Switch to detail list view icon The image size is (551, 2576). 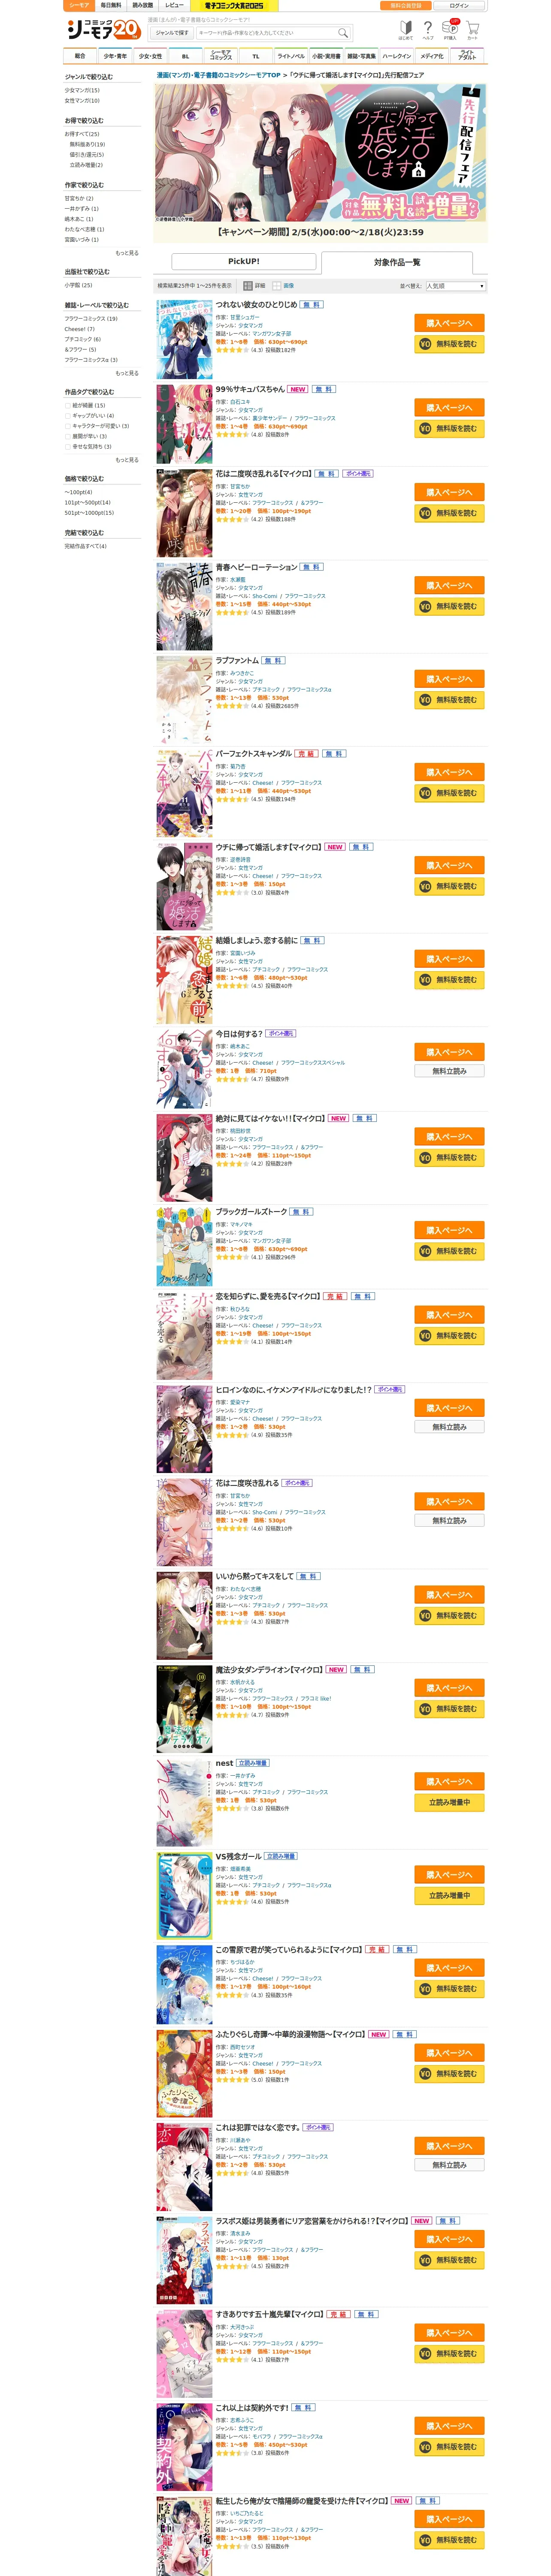(248, 286)
